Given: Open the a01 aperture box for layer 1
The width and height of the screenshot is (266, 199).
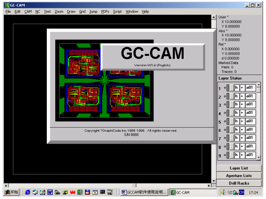Looking at the screenshot, I should click(251, 88).
